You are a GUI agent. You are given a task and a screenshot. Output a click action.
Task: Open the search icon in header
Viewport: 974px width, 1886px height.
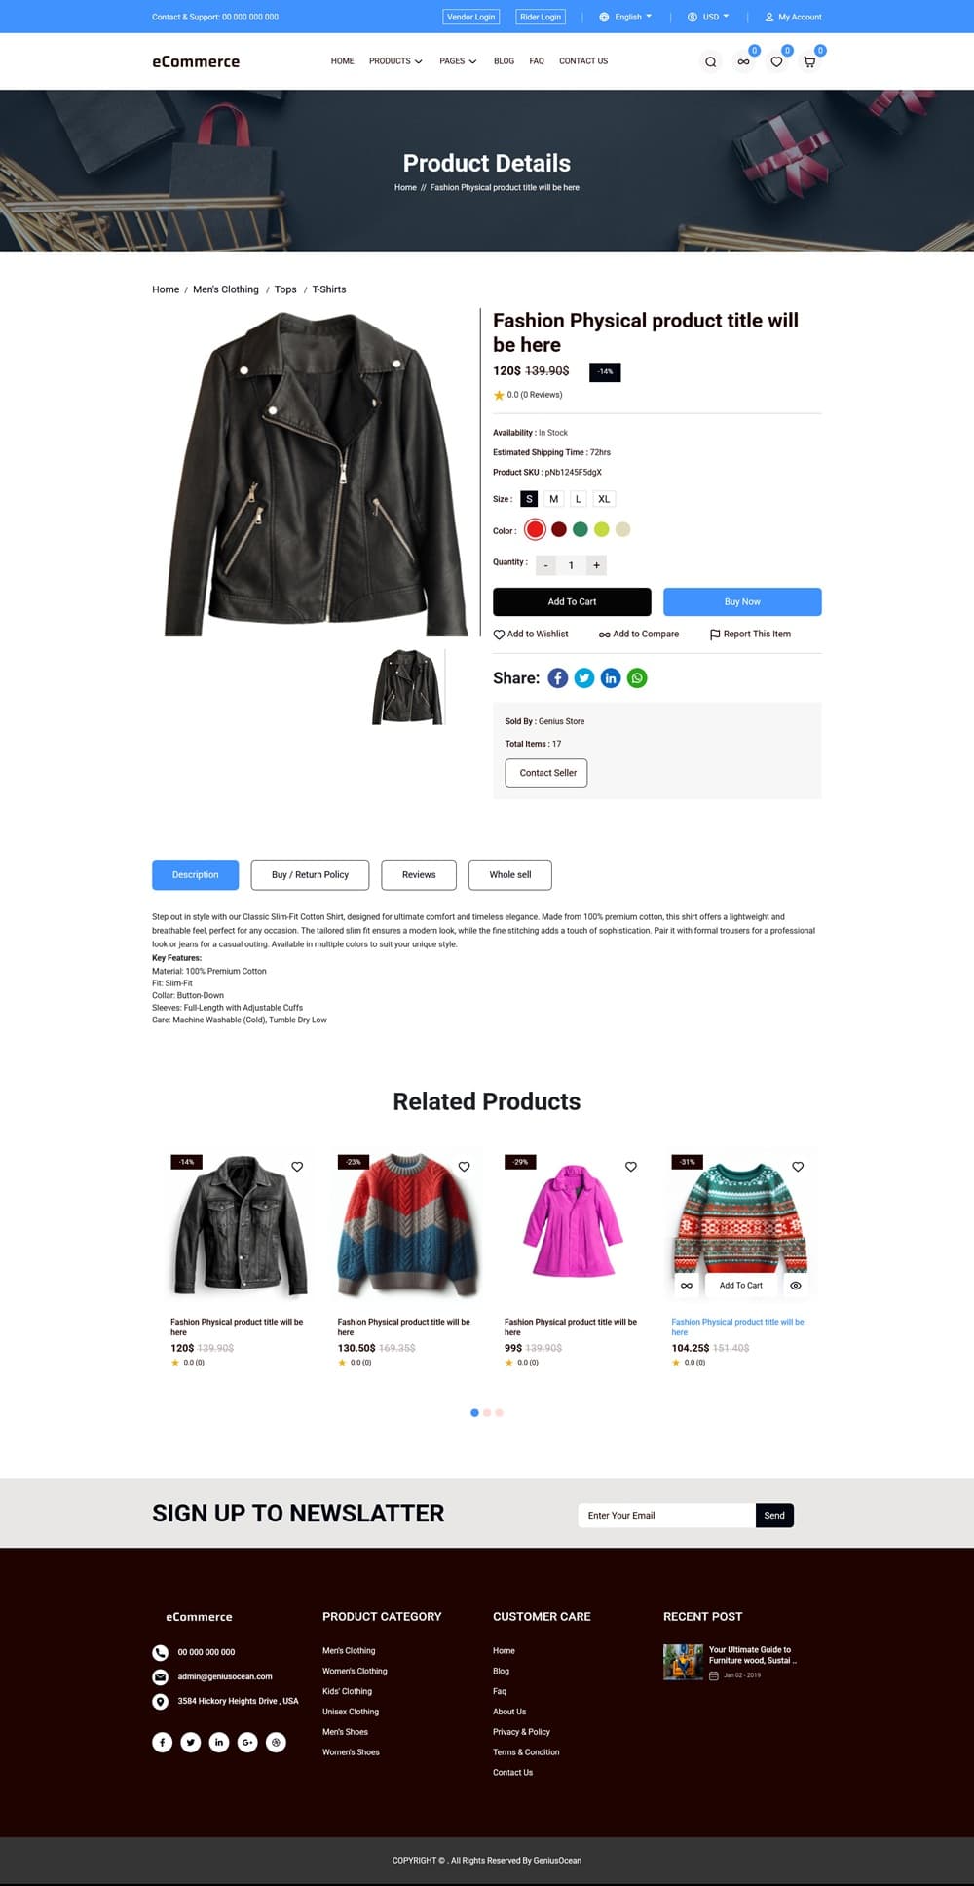(x=711, y=61)
